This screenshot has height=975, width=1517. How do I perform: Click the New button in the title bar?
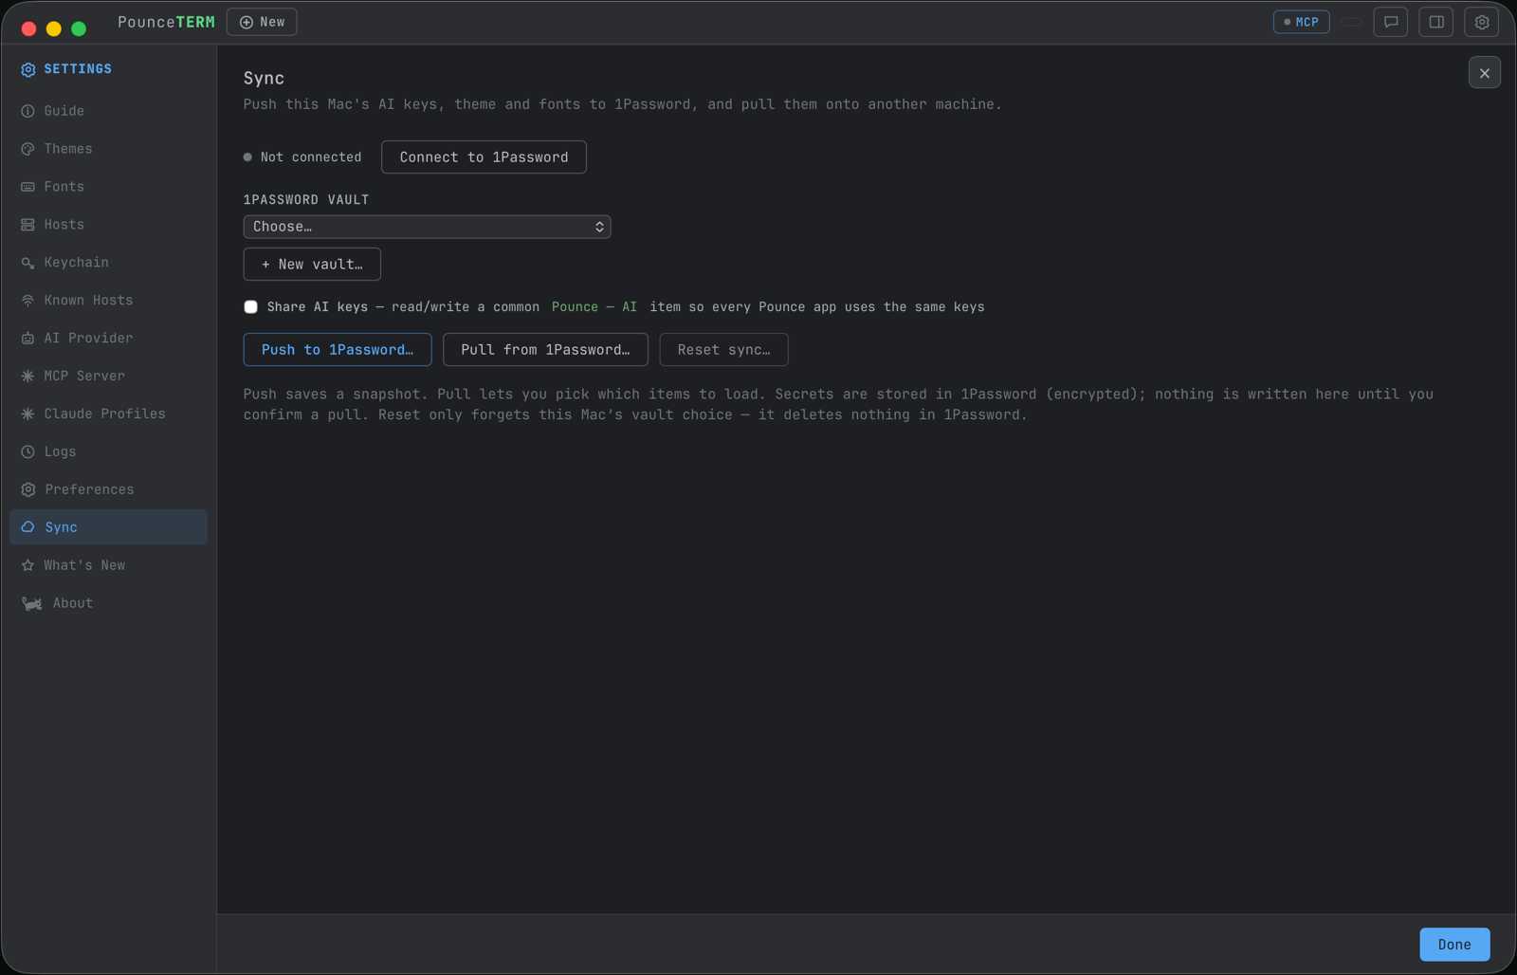(262, 22)
